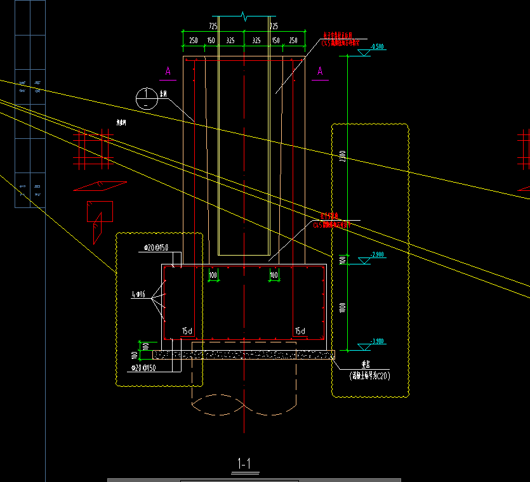Viewport: 530px width, 482px height.
Task: Click the left "150" dimension text
Action: 211,41
